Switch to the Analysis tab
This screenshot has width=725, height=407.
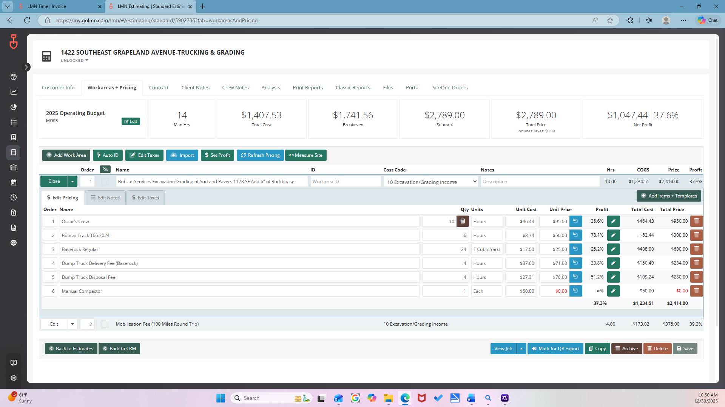(271, 87)
